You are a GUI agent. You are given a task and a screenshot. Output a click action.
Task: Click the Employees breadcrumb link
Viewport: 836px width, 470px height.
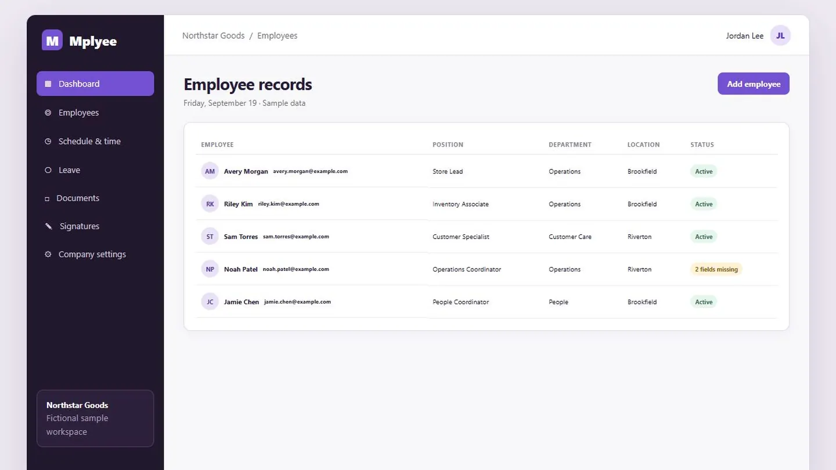278,35
